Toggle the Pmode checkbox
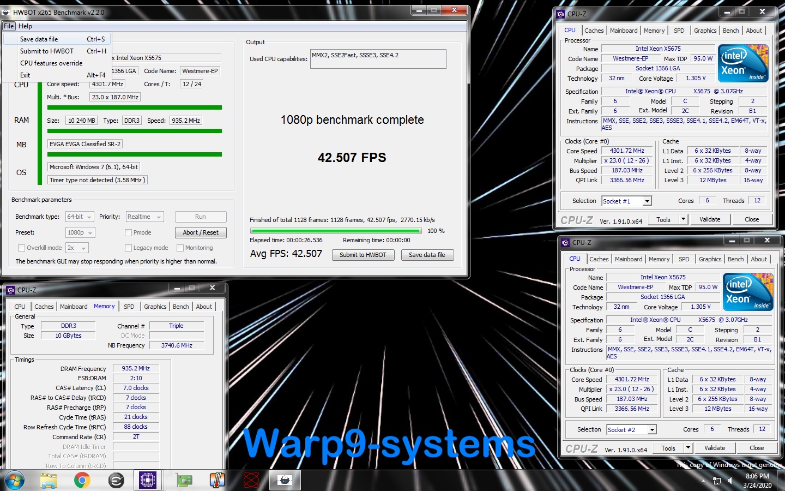This screenshot has height=491, width=785. 129,232
